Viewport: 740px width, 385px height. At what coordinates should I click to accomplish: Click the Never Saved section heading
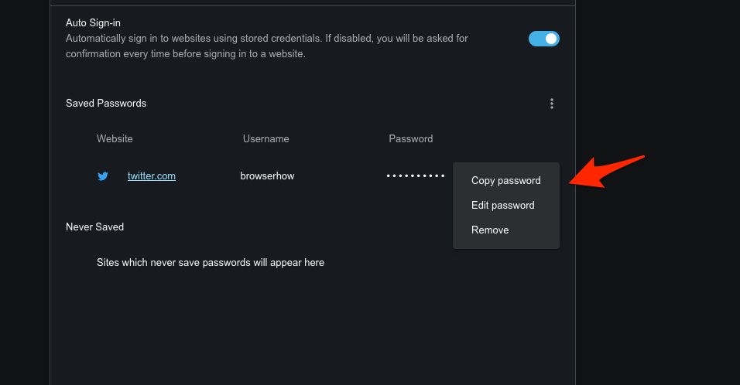pyautogui.click(x=94, y=227)
